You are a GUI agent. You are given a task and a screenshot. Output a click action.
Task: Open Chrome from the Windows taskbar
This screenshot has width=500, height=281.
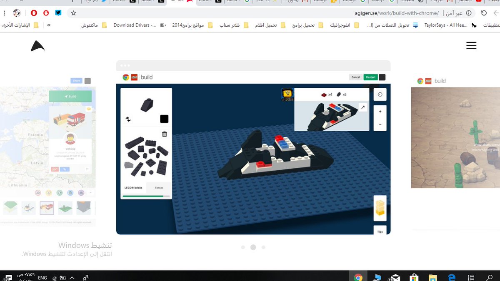pos(358,277)
